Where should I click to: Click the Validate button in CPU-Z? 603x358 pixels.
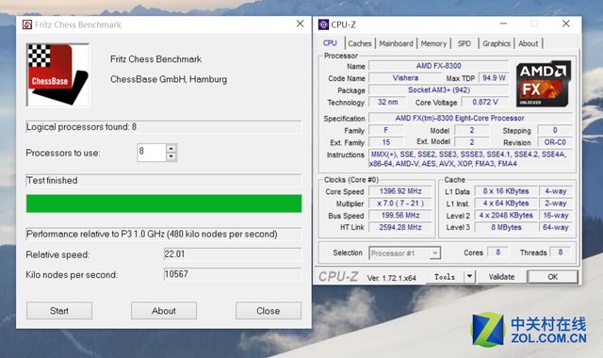(501, 277)
